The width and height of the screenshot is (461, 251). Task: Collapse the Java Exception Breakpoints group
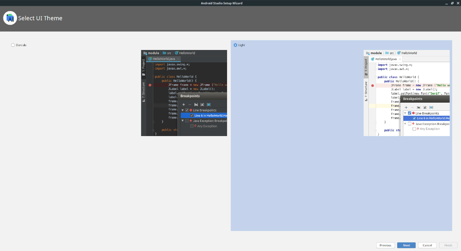(x=182, y=121)
